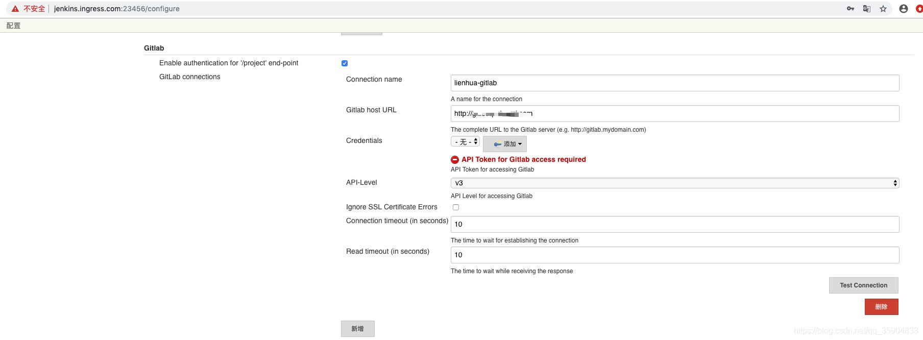
Task: Toggle Enable authentication for '/project' end-point checkbox
Action: coord(345,63)
